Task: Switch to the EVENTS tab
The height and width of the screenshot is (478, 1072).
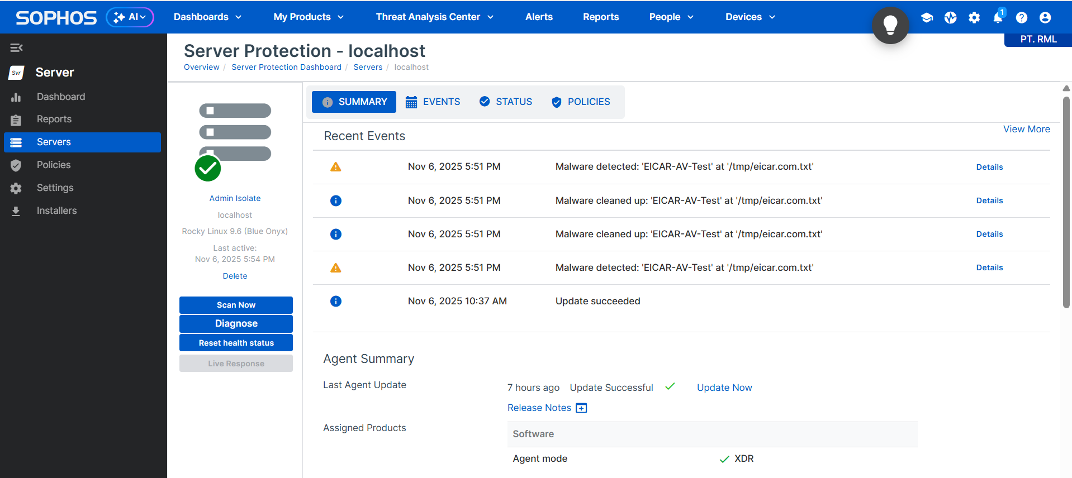Action: pos(433,102)
